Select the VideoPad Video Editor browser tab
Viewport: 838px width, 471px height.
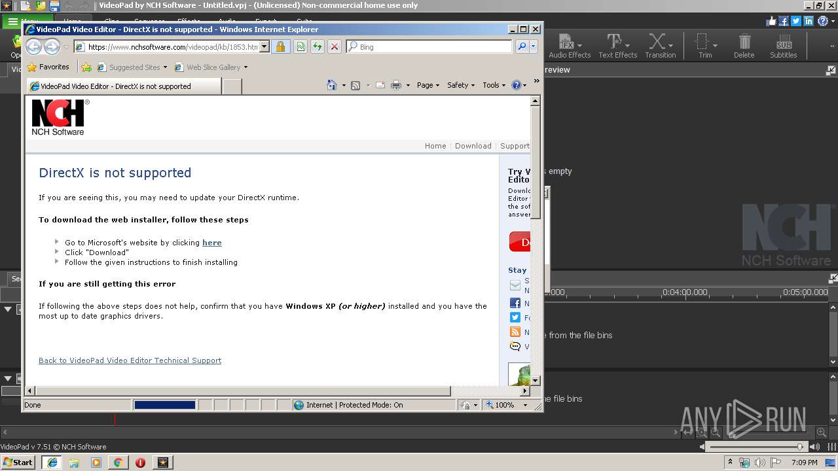point(124,86)
